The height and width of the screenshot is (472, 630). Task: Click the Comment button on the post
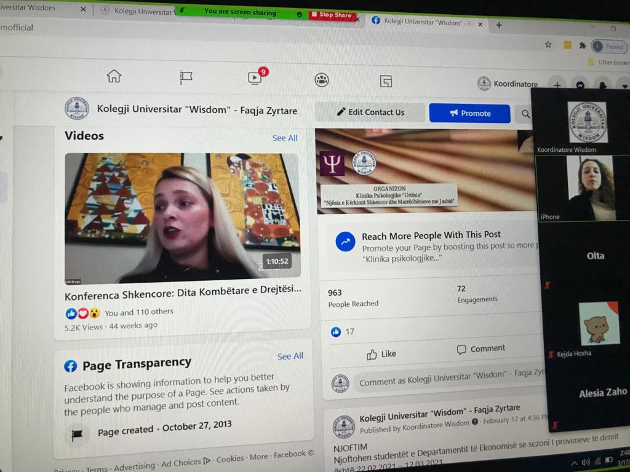coord(481,349)
